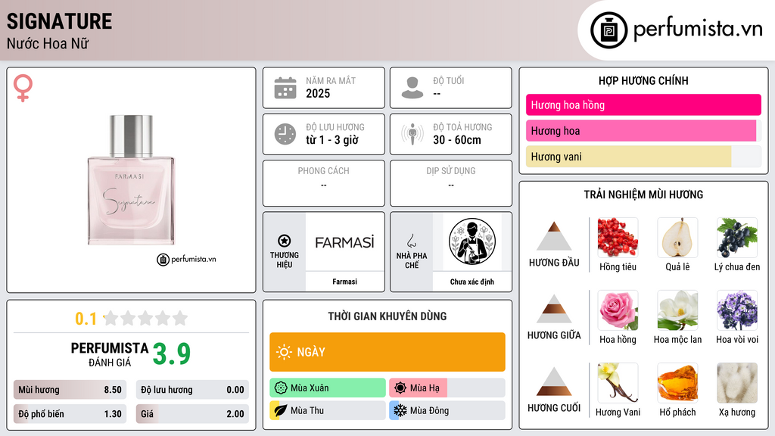Click the sun icon in the Ngày bar
The image size is (775, 436).
click(284, 352)
